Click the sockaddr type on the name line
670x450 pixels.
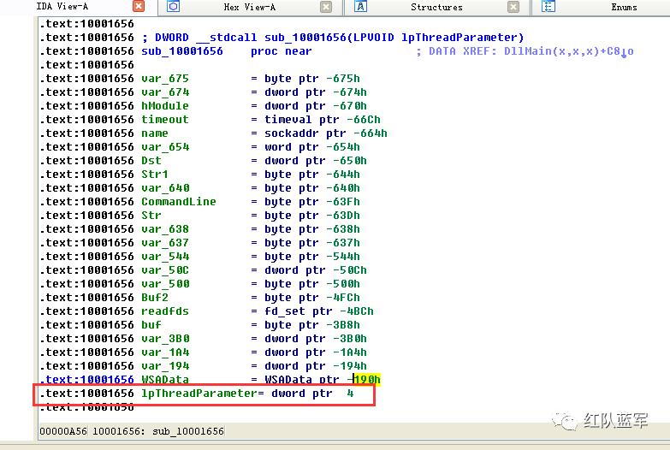click(292, 133)
